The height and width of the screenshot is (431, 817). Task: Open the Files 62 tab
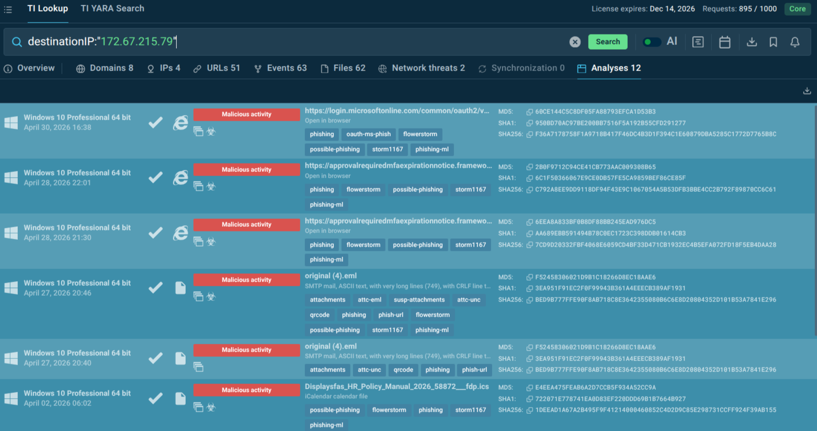[343, 68]
